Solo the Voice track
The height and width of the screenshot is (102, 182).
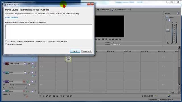[36, 82]
